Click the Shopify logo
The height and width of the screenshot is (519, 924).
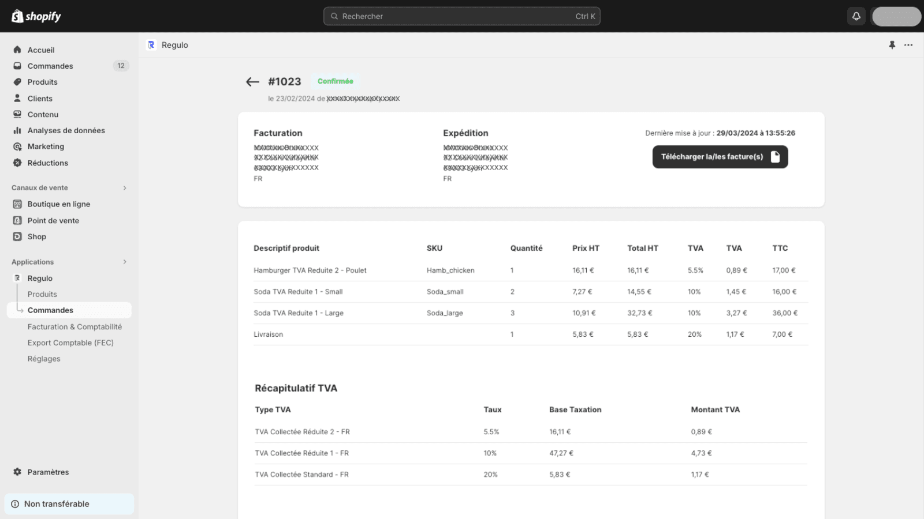coord(36,16)
